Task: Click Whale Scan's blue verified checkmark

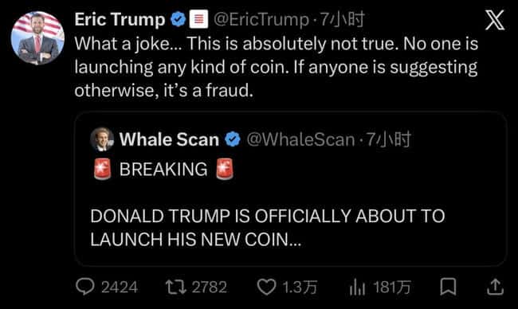Action: tap(233, 139)
